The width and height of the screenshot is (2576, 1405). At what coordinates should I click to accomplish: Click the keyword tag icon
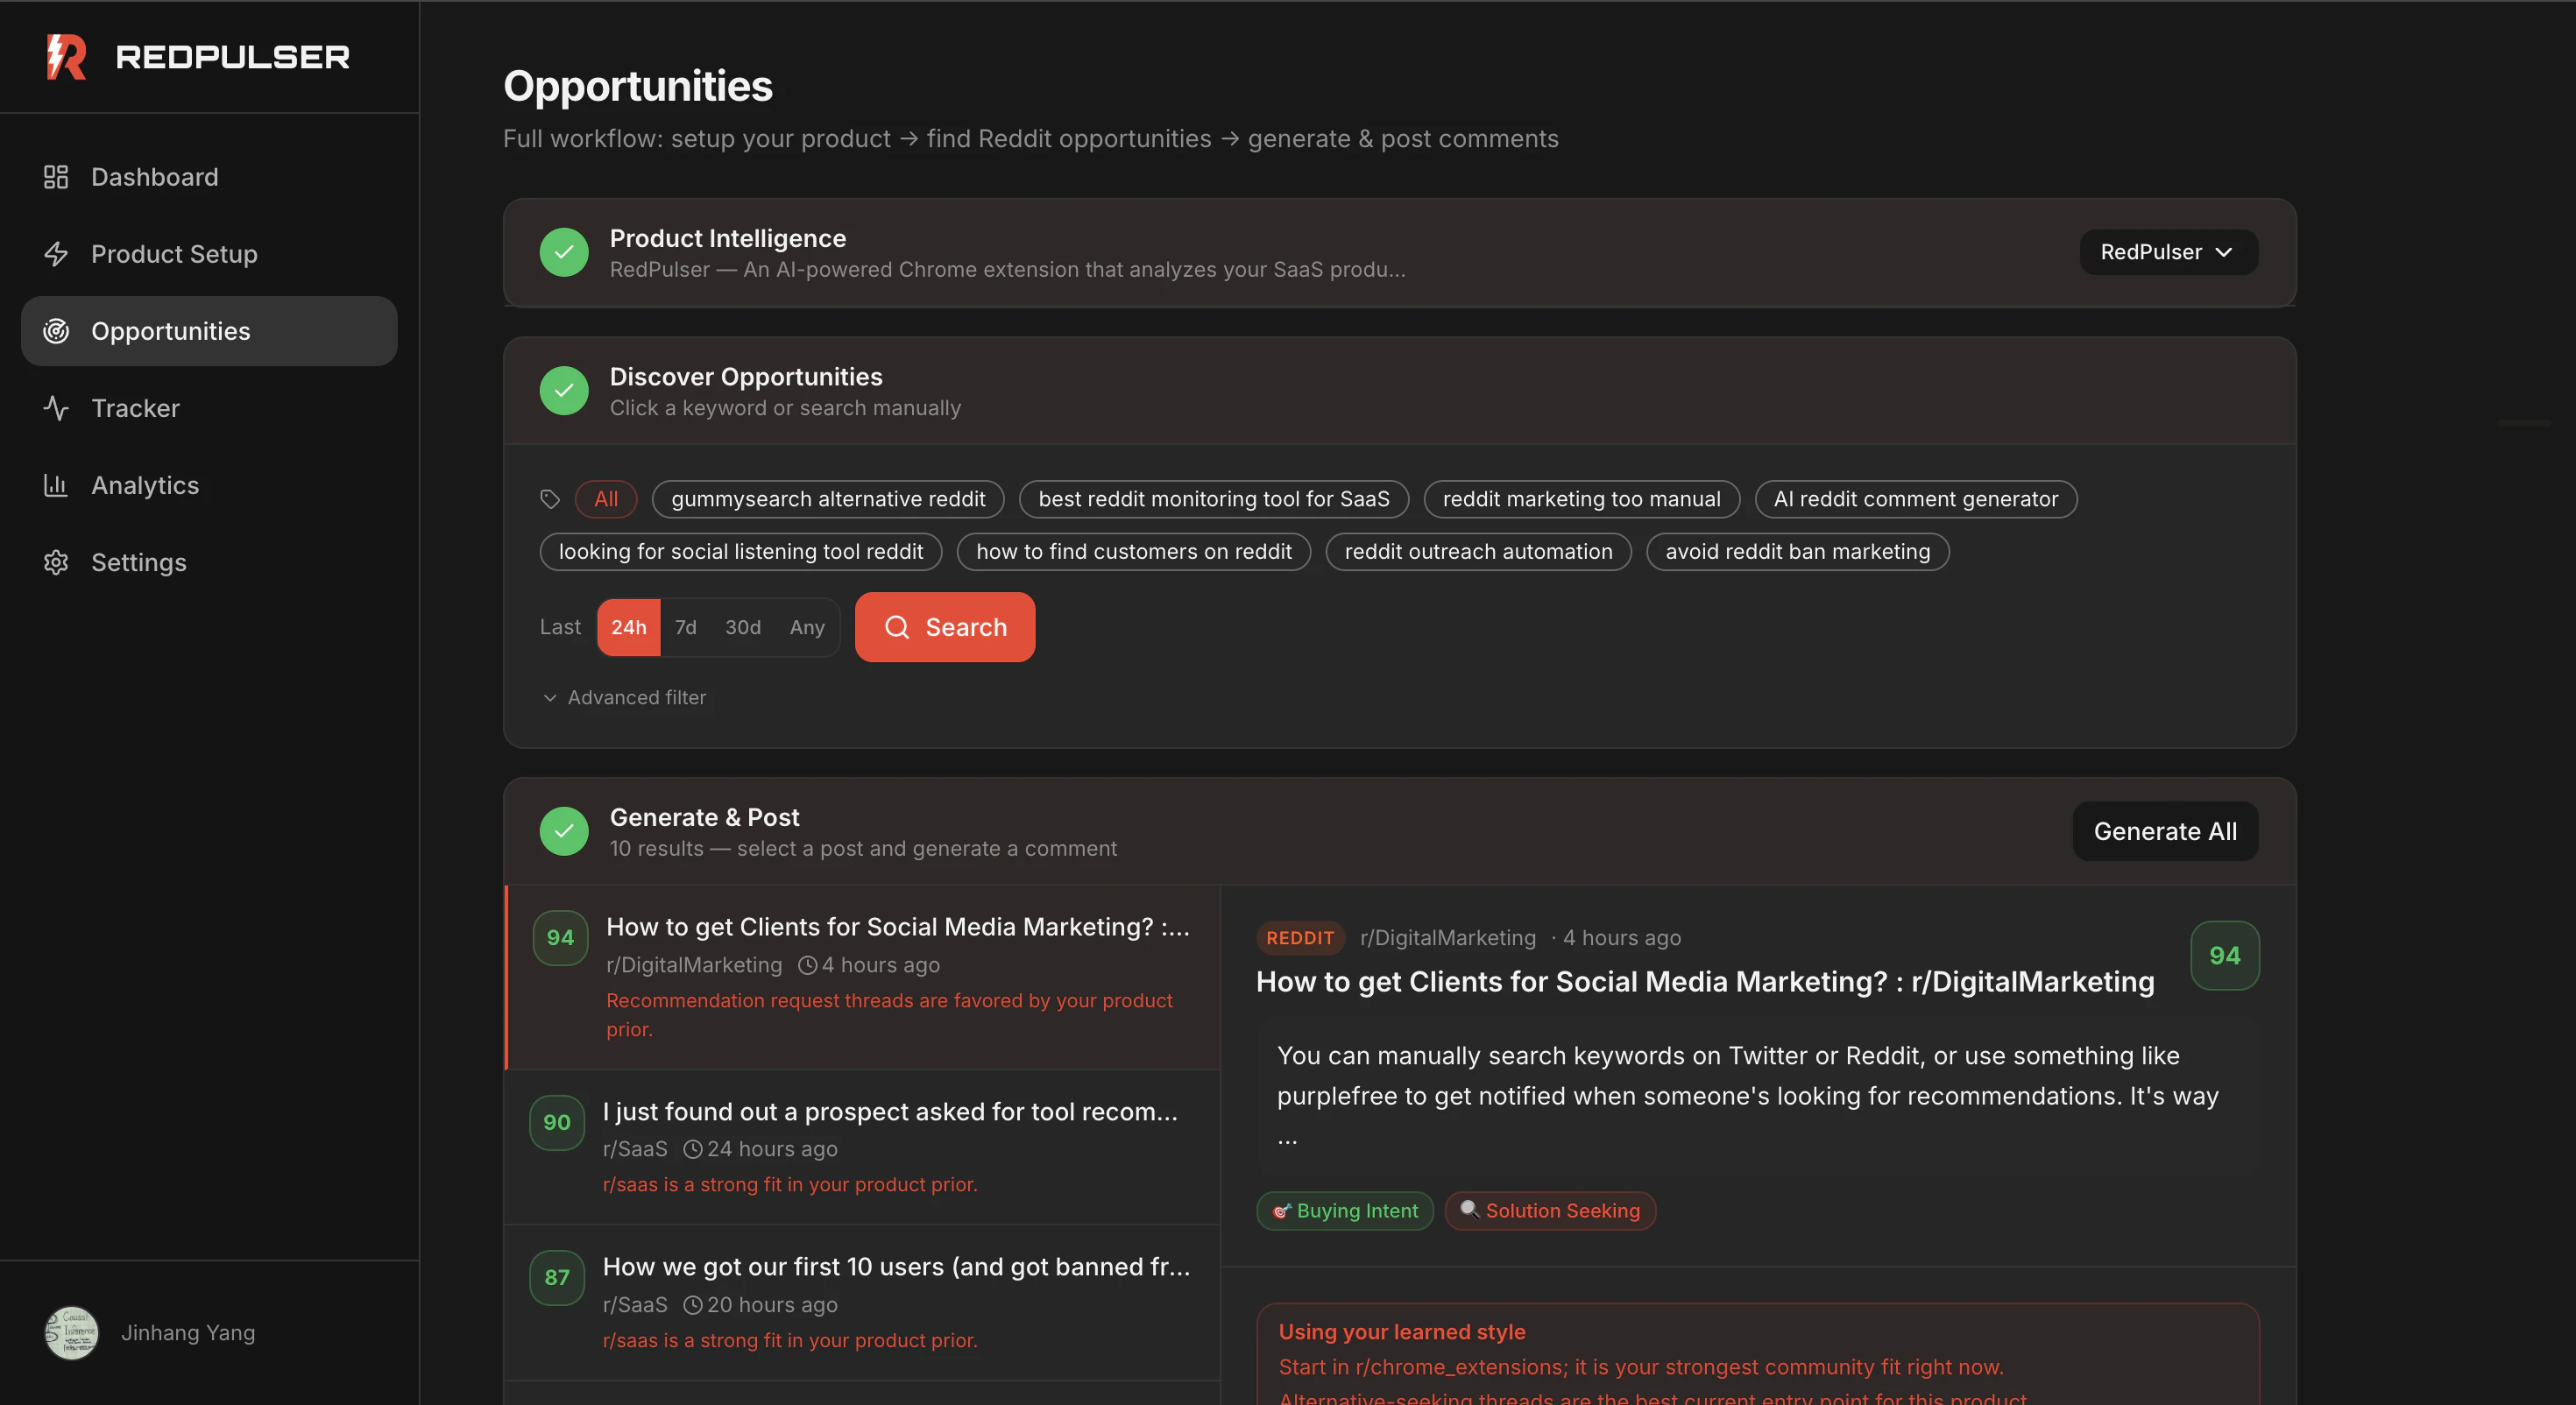pyautogui.click(x=550, y=499)
